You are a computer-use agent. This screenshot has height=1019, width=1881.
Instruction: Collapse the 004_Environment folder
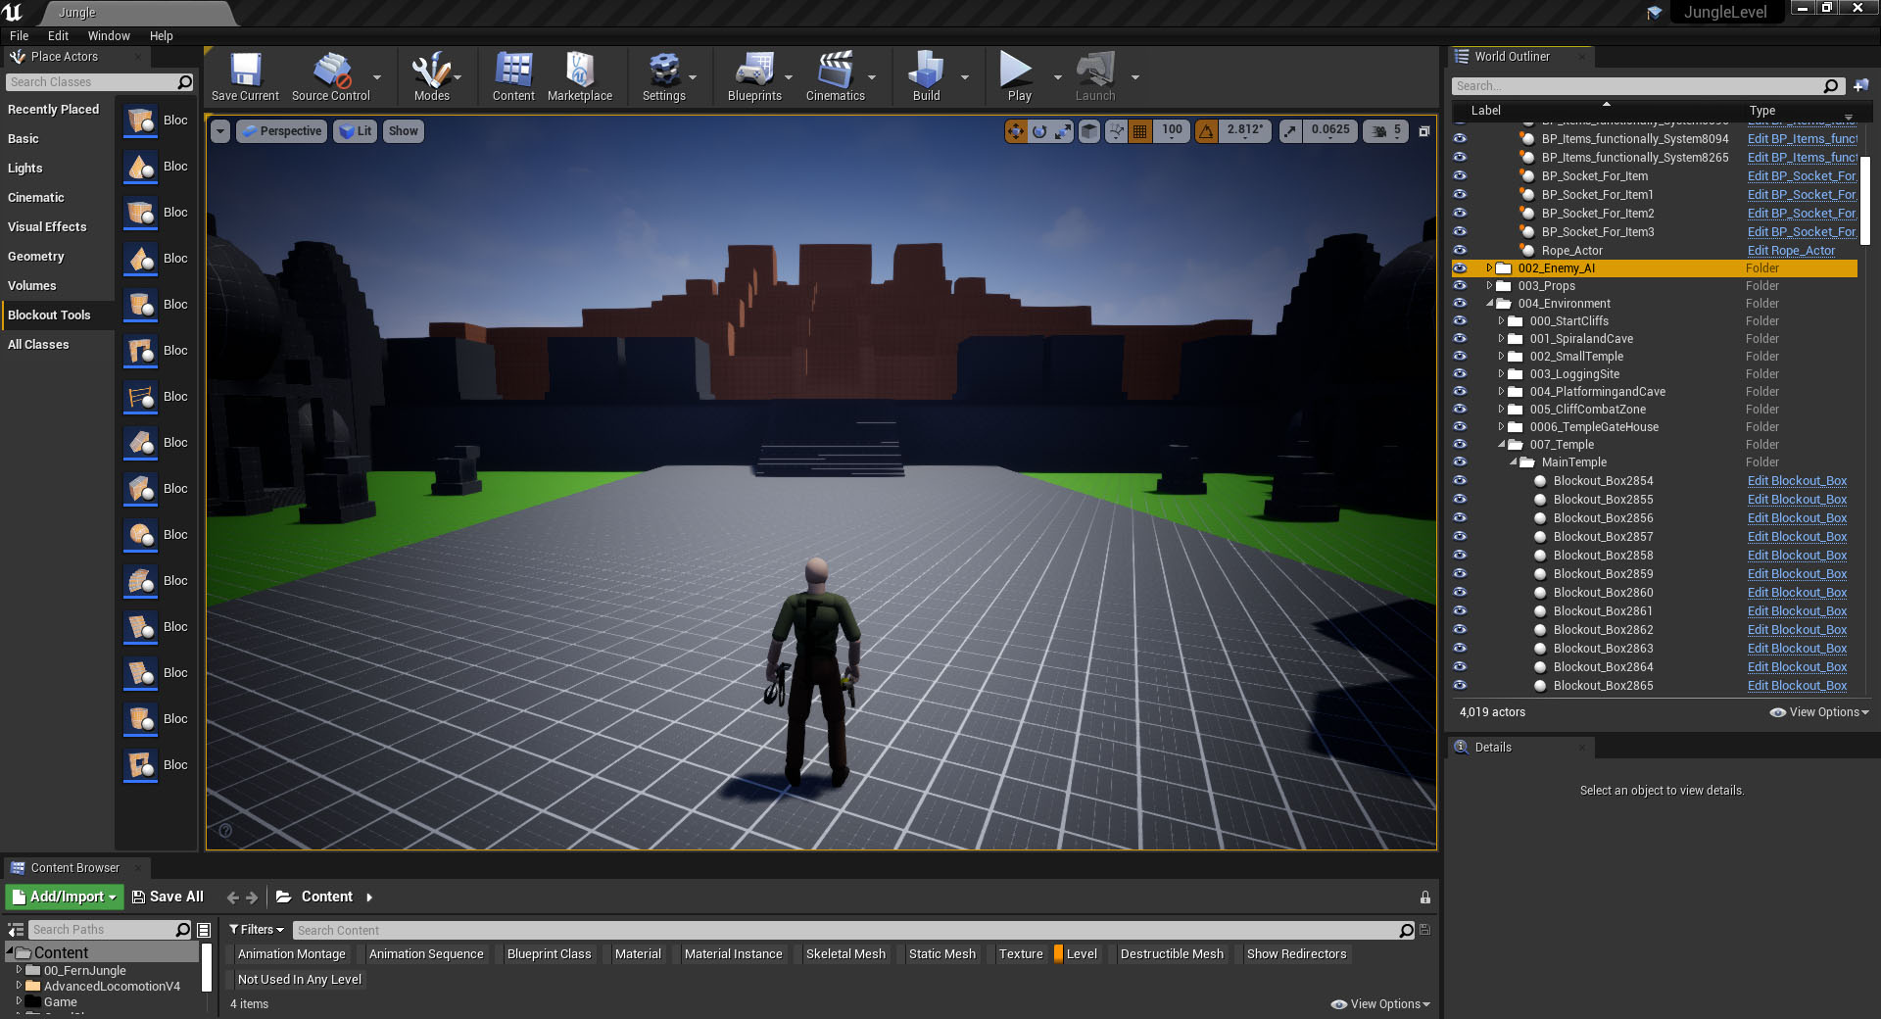tap(1490, 304)
